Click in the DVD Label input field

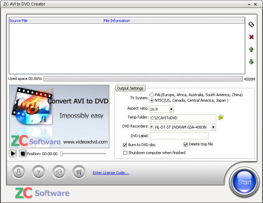coord(179,136)
